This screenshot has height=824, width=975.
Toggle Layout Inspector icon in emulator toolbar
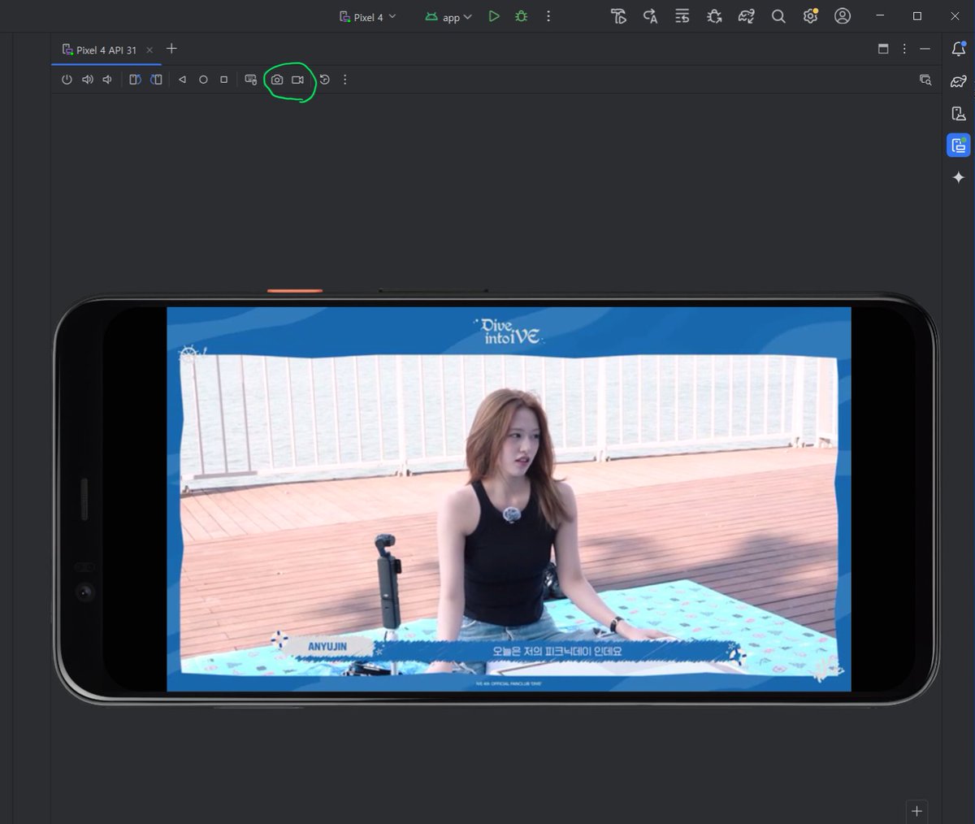[x=925, y=80]
